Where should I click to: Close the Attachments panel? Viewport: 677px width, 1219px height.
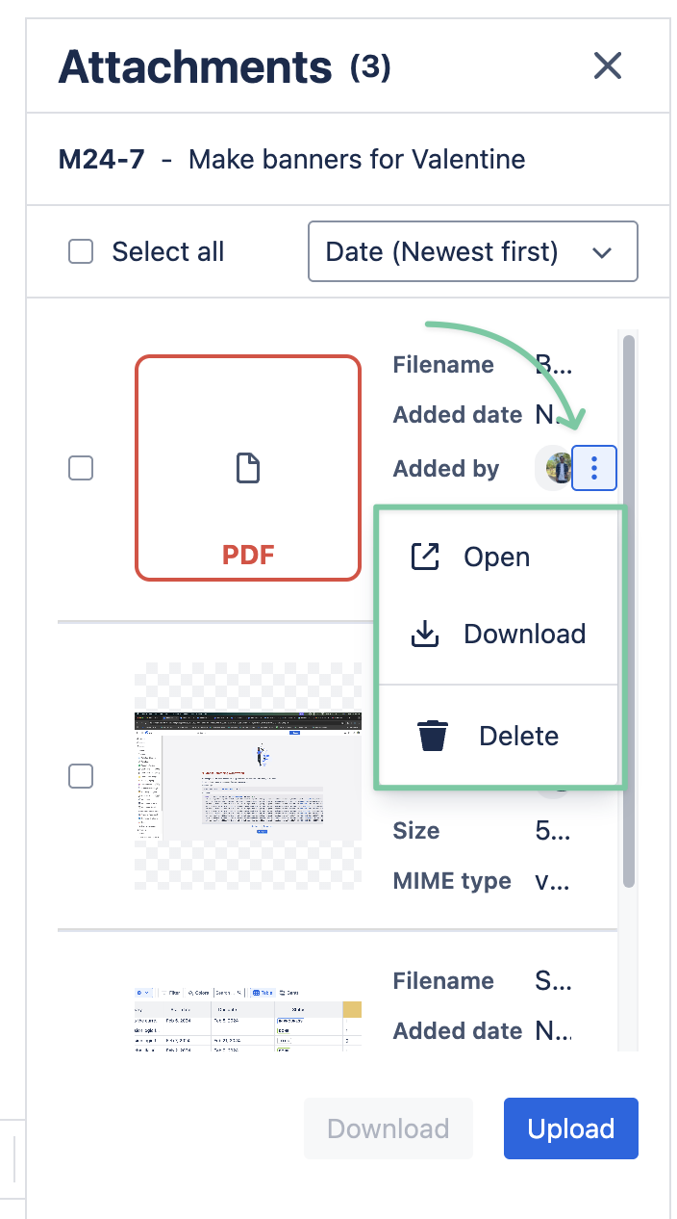608,66
